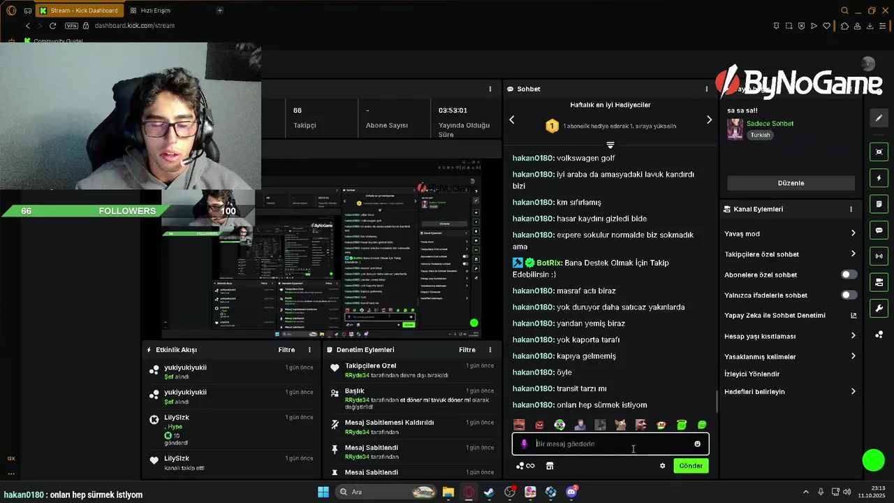Open the chat bubble sidebar icon

point(879,231)
